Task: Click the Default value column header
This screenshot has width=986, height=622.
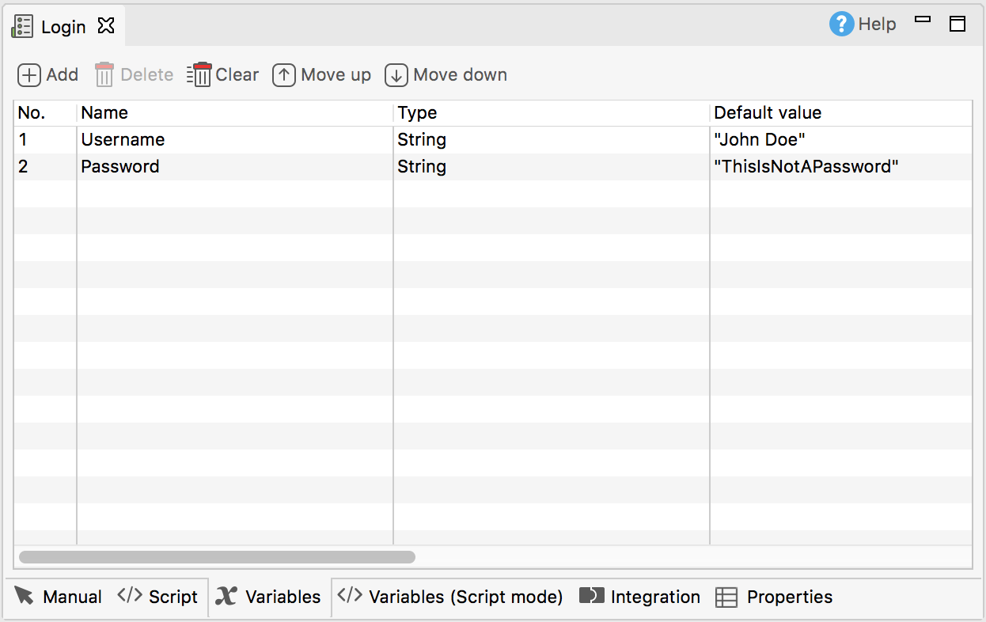Action: pyautogui.click(x=841, y=113)
